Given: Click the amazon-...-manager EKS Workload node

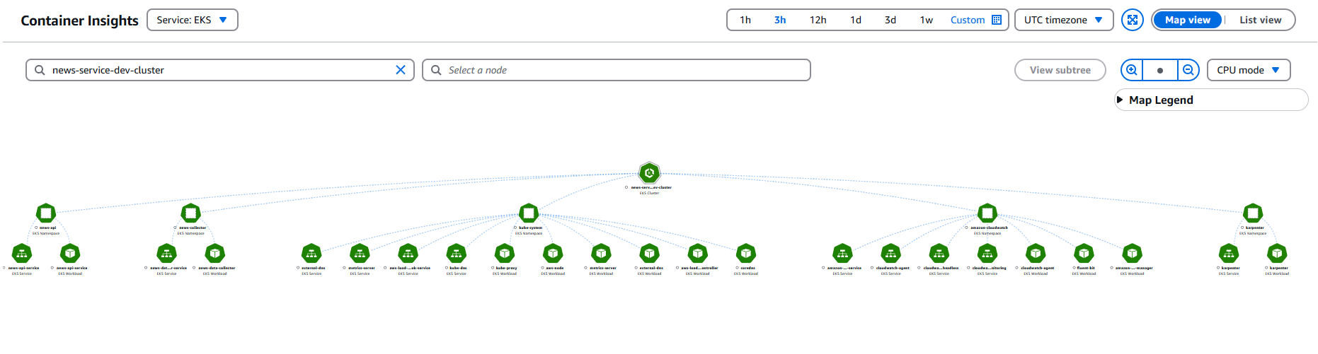Looking at the screenshot, I should click(x=1132, y=253).
